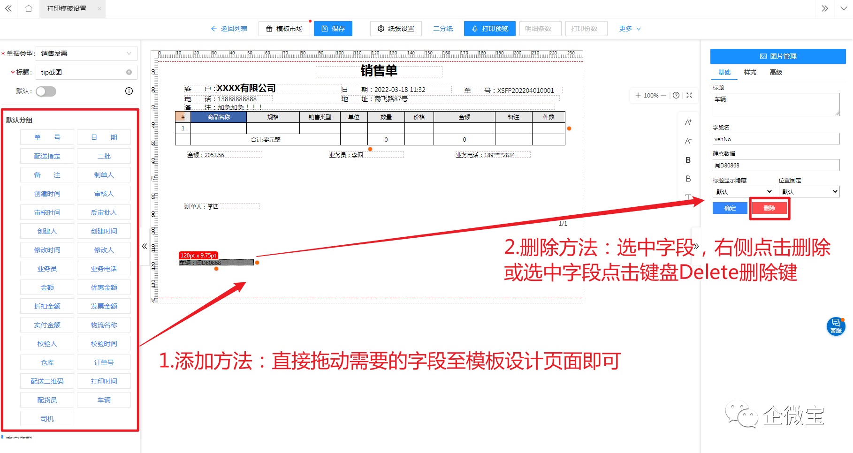Clear the tip截图 标题 field via × icon
The height and width of the screenshot is (453, 853).
tap(129, 72)
